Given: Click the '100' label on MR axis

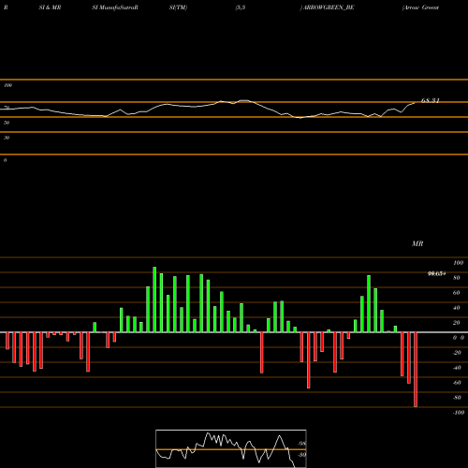Looking at the screenshot, I should 458,263.
